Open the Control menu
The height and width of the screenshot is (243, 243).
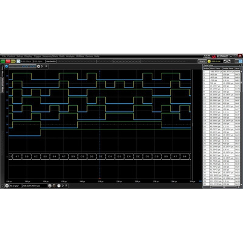11,56
